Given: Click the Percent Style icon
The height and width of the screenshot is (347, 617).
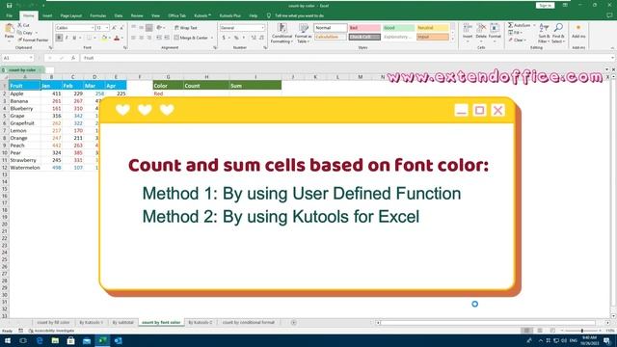Looking at the screenshot, I should coord(236,38).
